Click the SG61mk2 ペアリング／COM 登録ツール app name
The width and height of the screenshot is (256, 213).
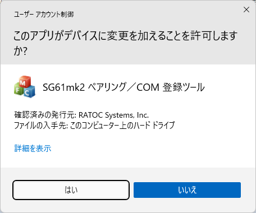pyautogui.click(x=124, y=87)
